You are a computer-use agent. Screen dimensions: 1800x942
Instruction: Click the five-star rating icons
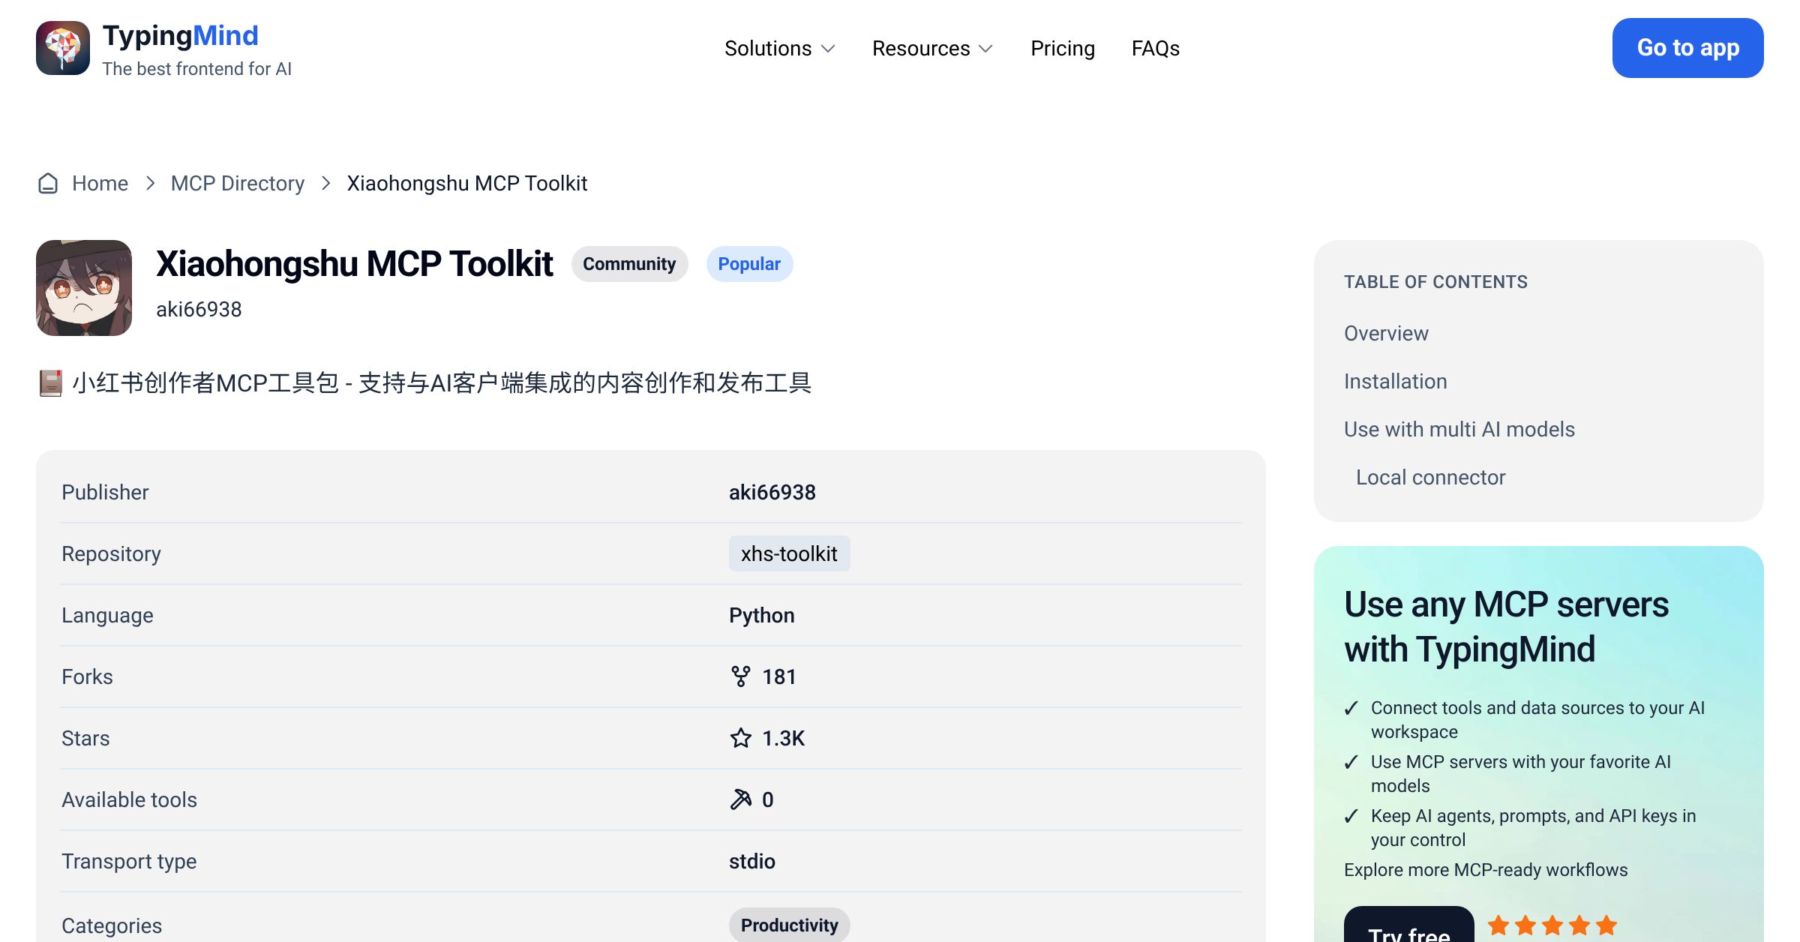pos(1552,925)
